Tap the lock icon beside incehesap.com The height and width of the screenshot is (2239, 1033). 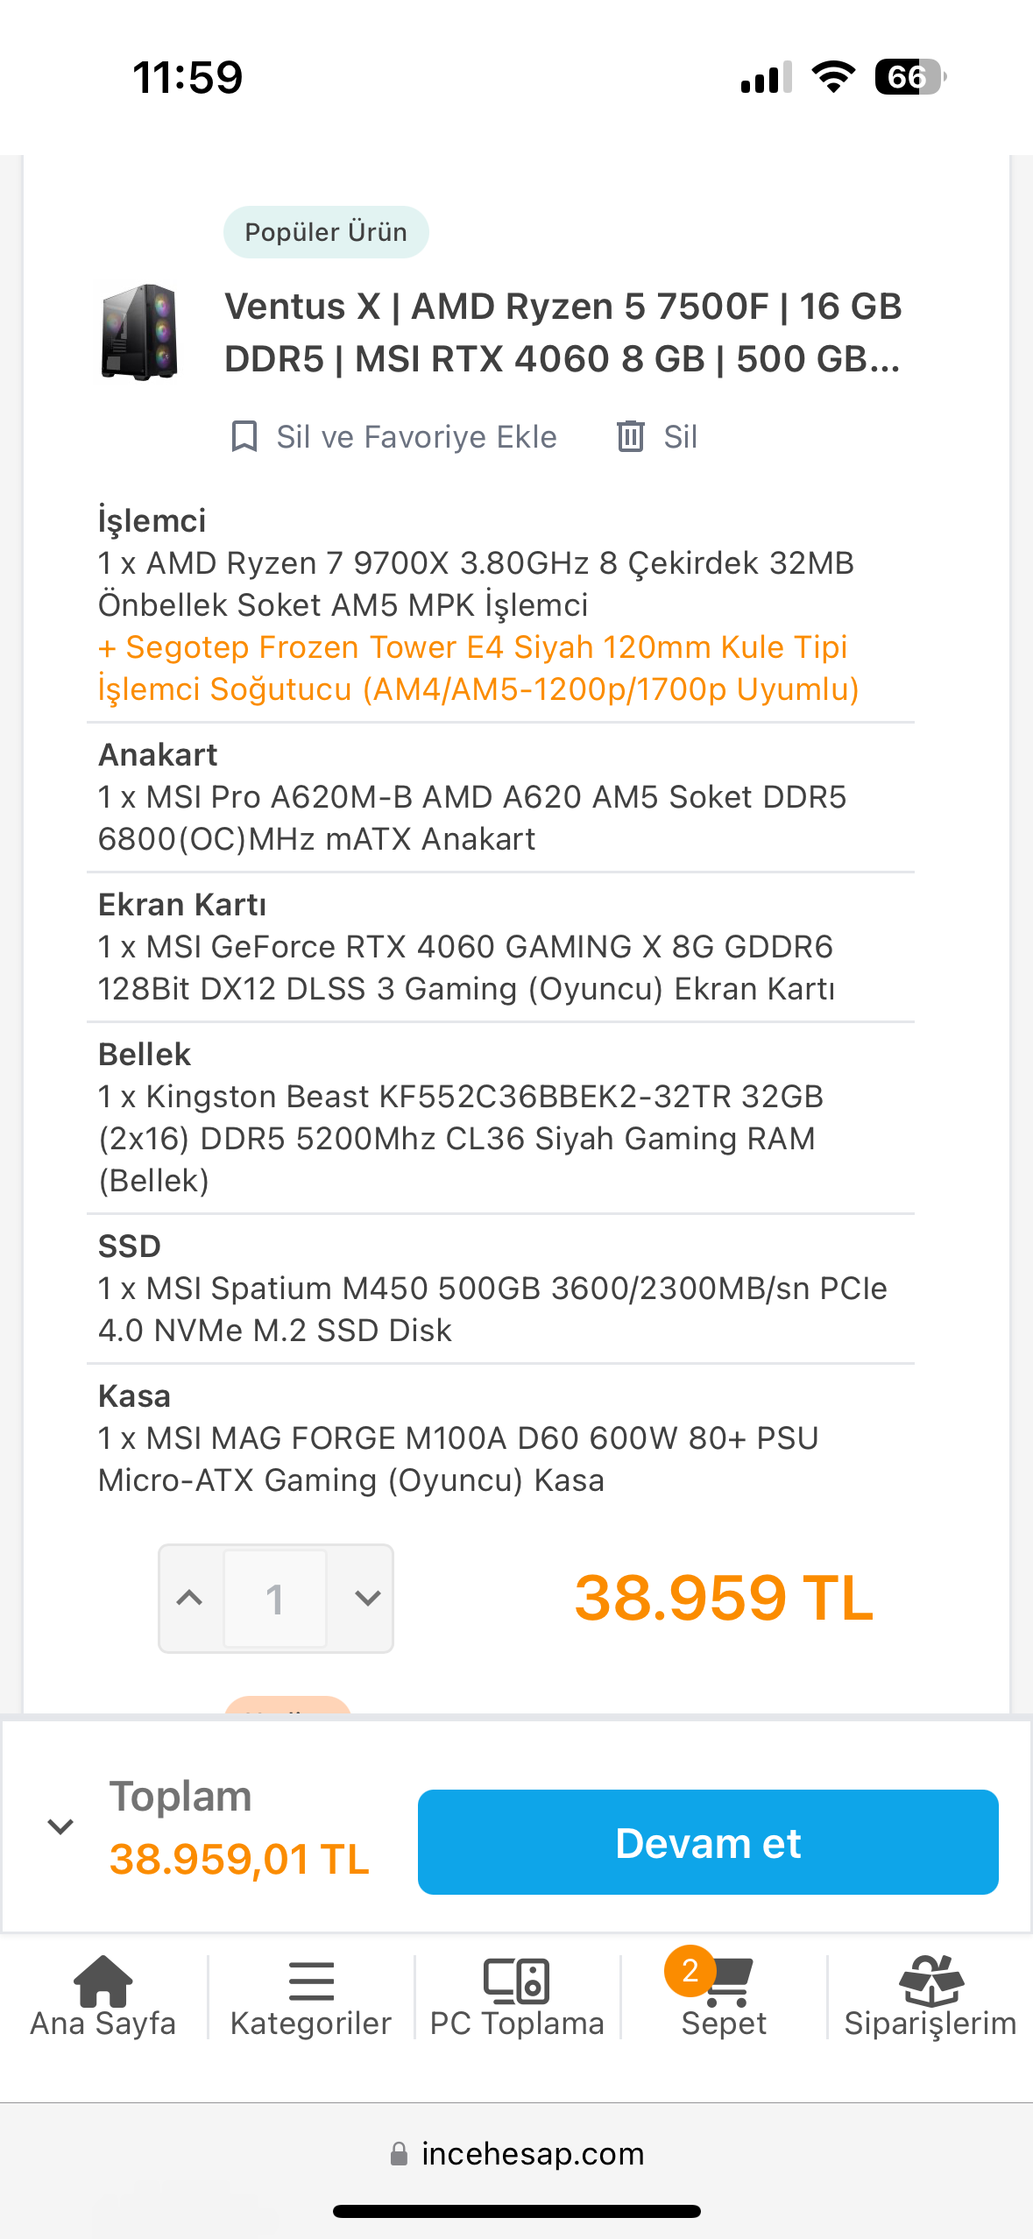(399, 2153)
